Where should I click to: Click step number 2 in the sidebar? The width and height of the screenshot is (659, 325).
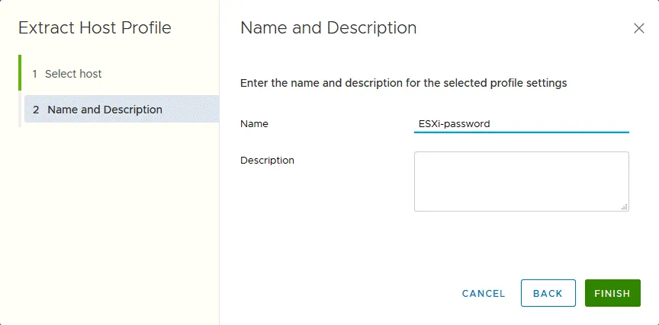(x=36, y=110)
